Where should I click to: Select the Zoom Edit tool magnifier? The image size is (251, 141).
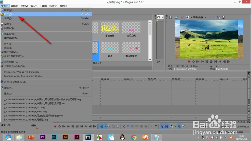118,126
